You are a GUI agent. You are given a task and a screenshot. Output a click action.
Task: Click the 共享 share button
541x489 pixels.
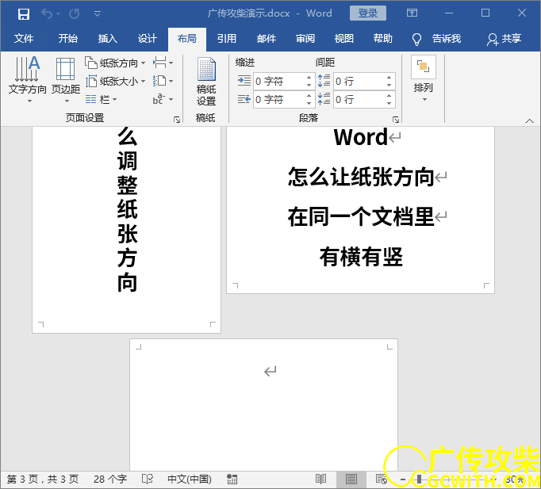click(x=504, y=39)
